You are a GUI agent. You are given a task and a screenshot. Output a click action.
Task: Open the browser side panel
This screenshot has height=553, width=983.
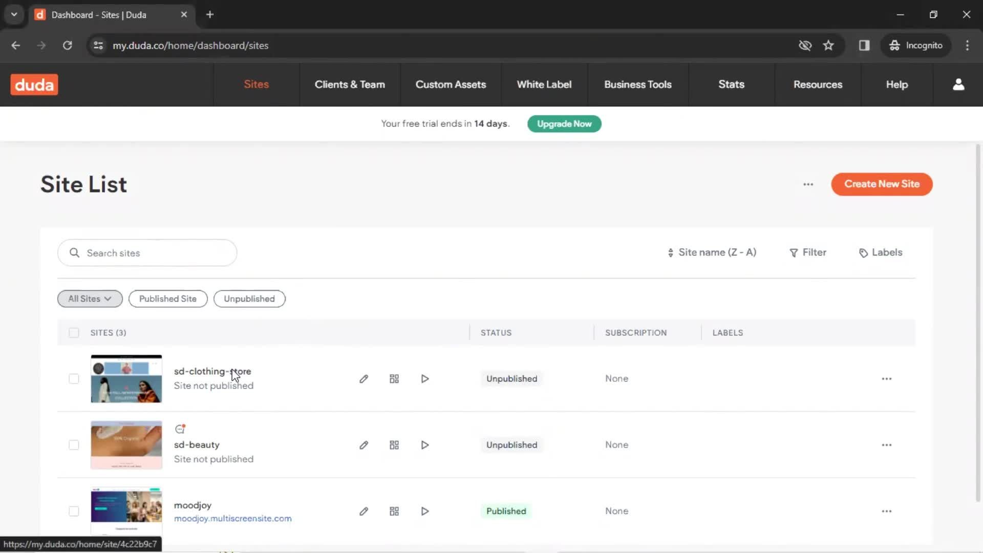(864, 46)
